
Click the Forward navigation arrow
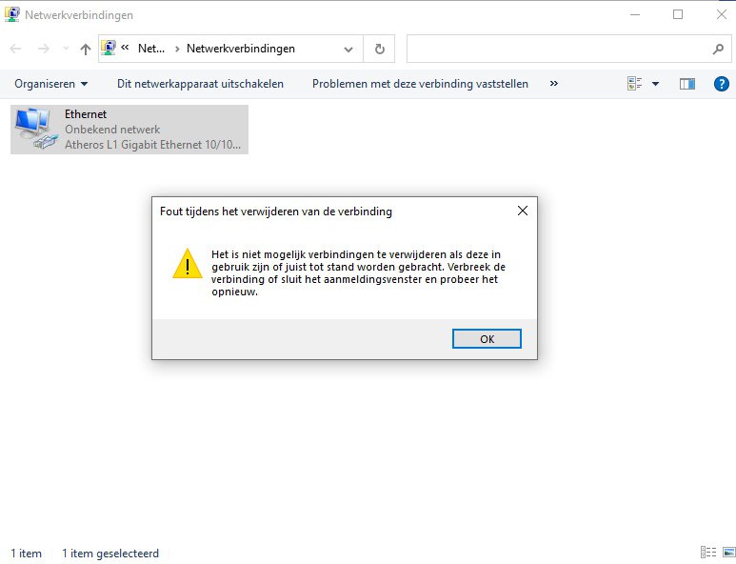click(x=43, y=49)
